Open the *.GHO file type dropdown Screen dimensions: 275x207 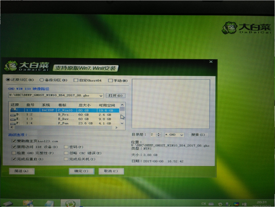coord(182,135)
